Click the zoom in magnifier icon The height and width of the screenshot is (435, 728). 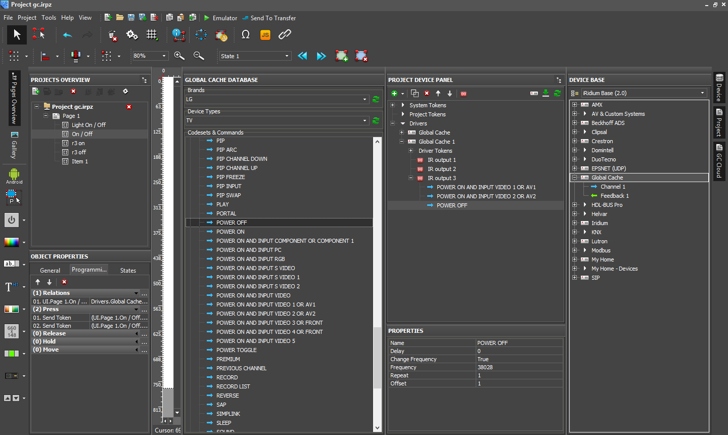click(x=179, y=56)
